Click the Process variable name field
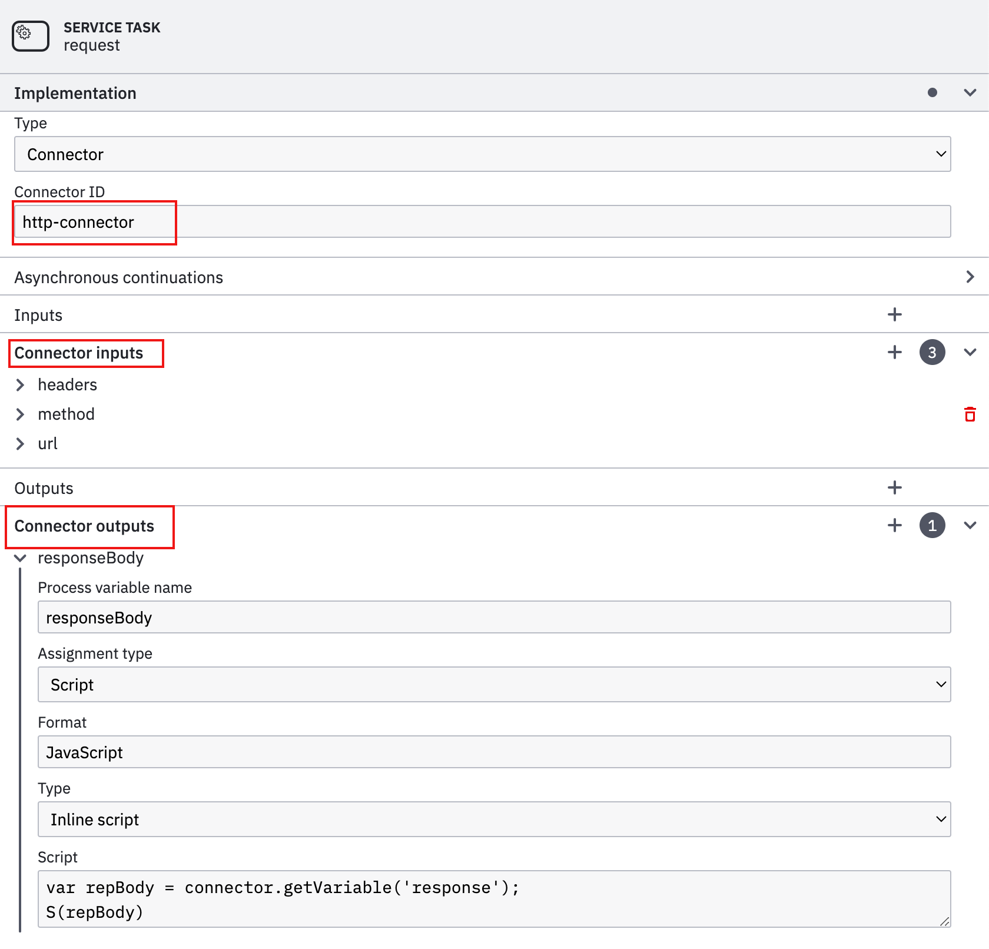 tap(494, 617)
